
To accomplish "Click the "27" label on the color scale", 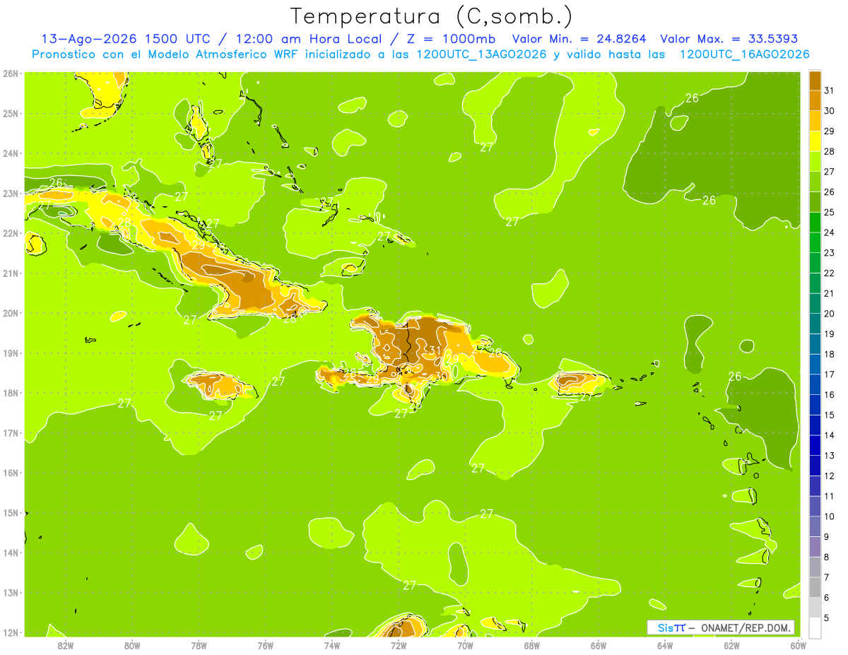I will tap(830, 172).
